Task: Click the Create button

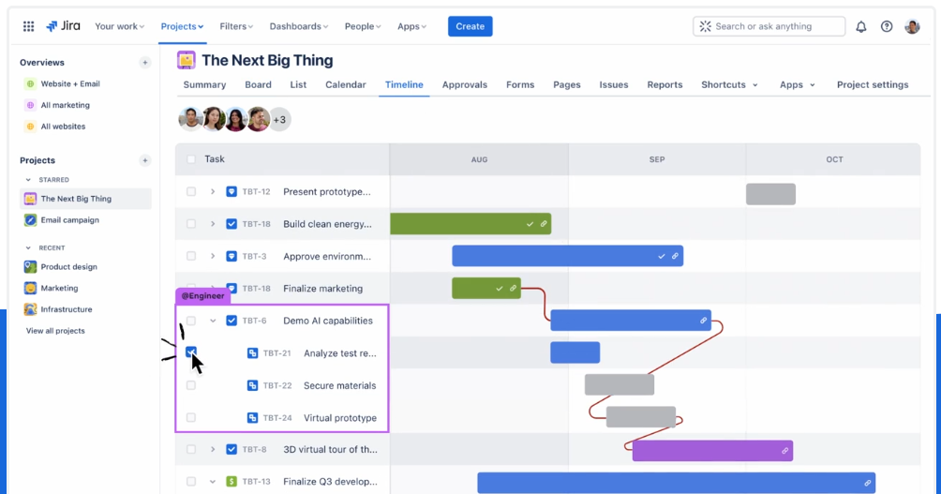Action: 470,26
